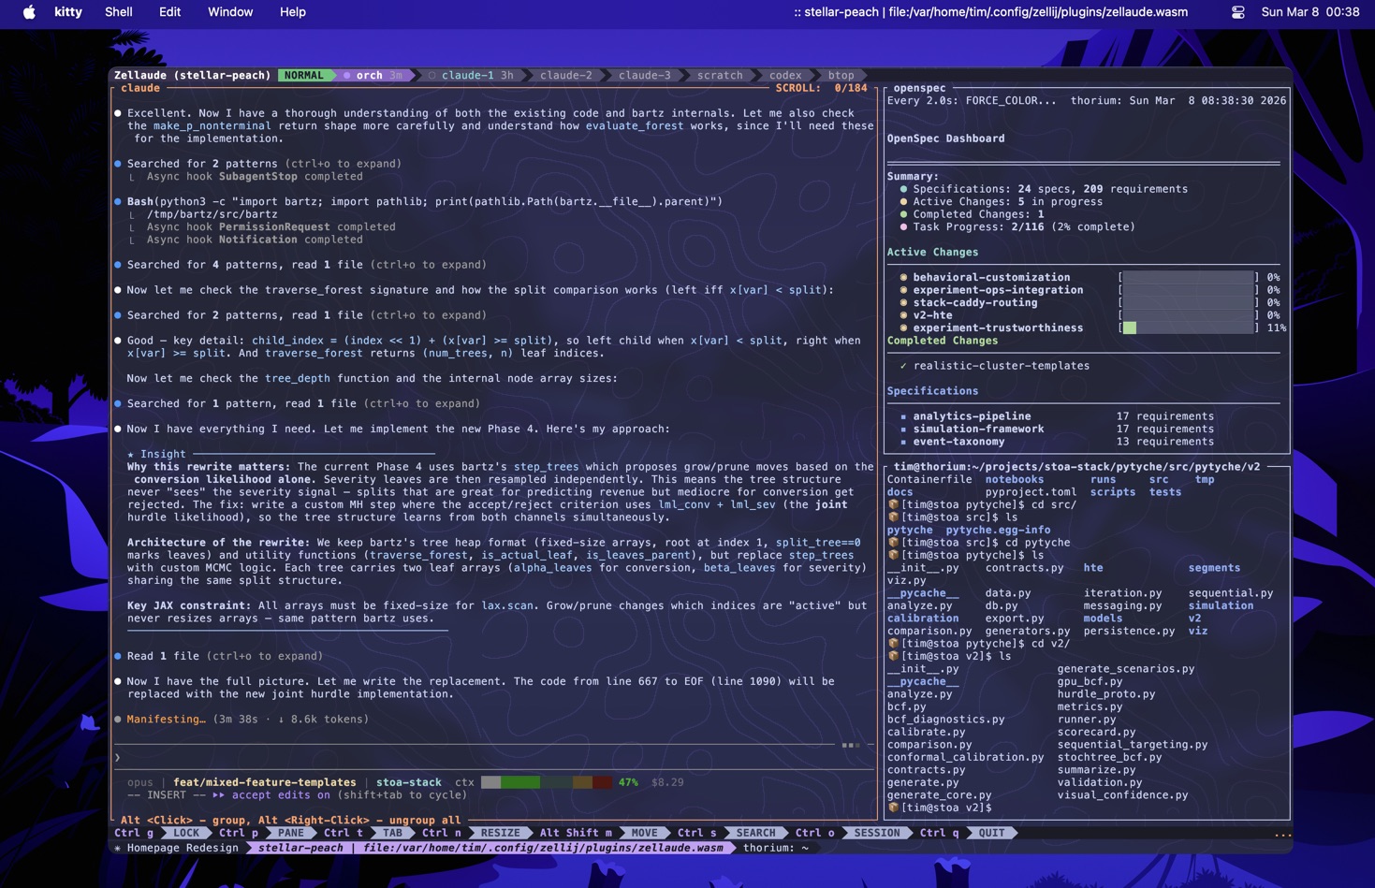Open the SESSION manager keybind
The width and height of the screenshot is (1375, 888).
tap(876, 832)
